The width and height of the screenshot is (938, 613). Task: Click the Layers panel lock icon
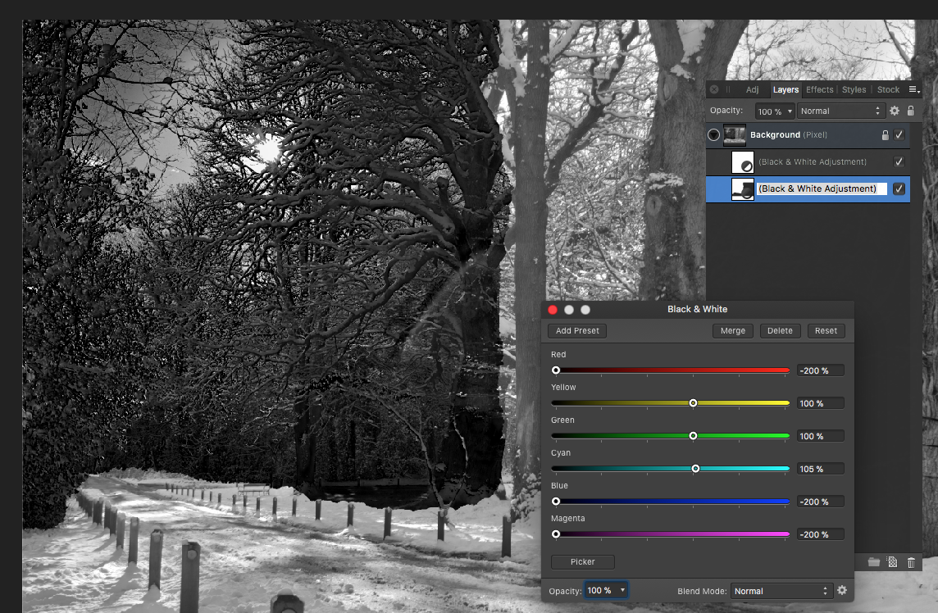[910, 111]
